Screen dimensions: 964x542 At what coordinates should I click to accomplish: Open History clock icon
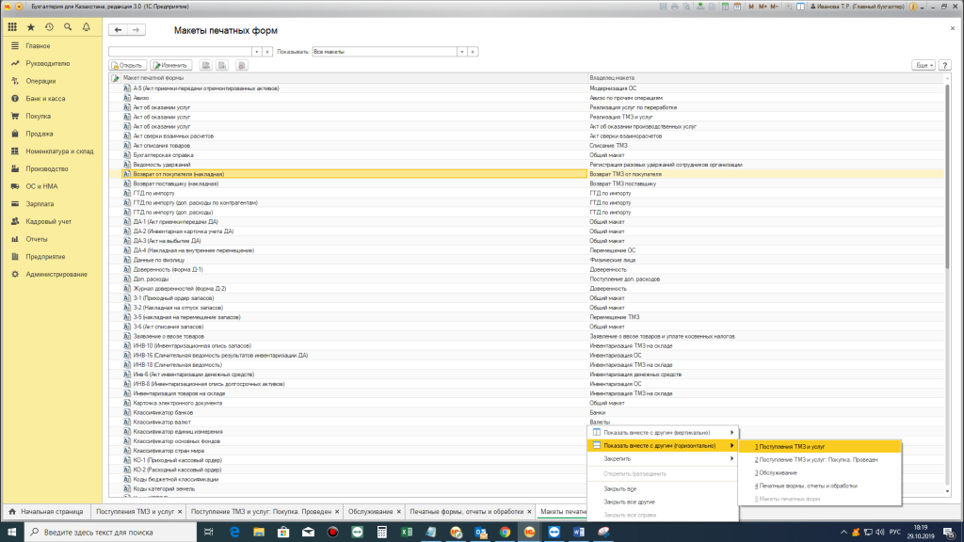pyautogui.click(x=49, y=27)
